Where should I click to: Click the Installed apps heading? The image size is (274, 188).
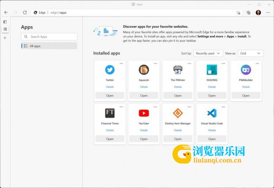click(107, 53)
